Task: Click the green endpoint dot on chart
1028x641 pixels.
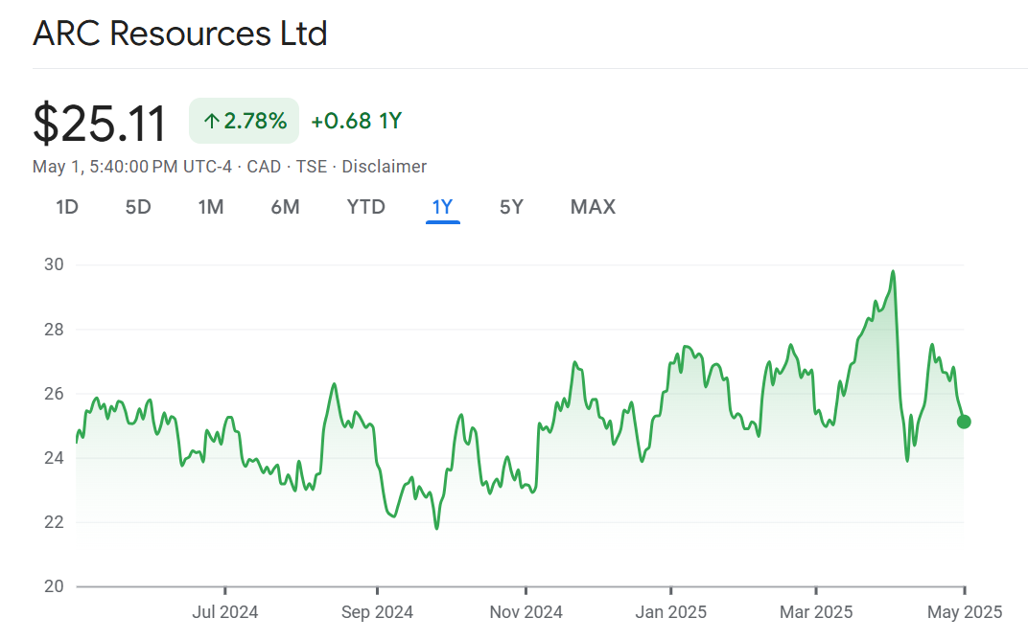Action: [964, 422]
